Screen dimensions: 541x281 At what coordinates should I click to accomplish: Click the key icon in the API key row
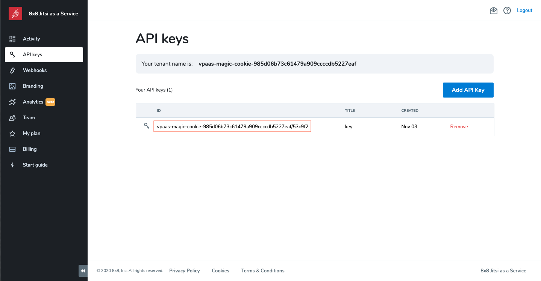point(147,126)
